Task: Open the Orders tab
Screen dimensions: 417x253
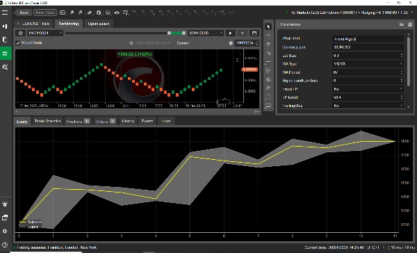Action: tap(106, 122)
